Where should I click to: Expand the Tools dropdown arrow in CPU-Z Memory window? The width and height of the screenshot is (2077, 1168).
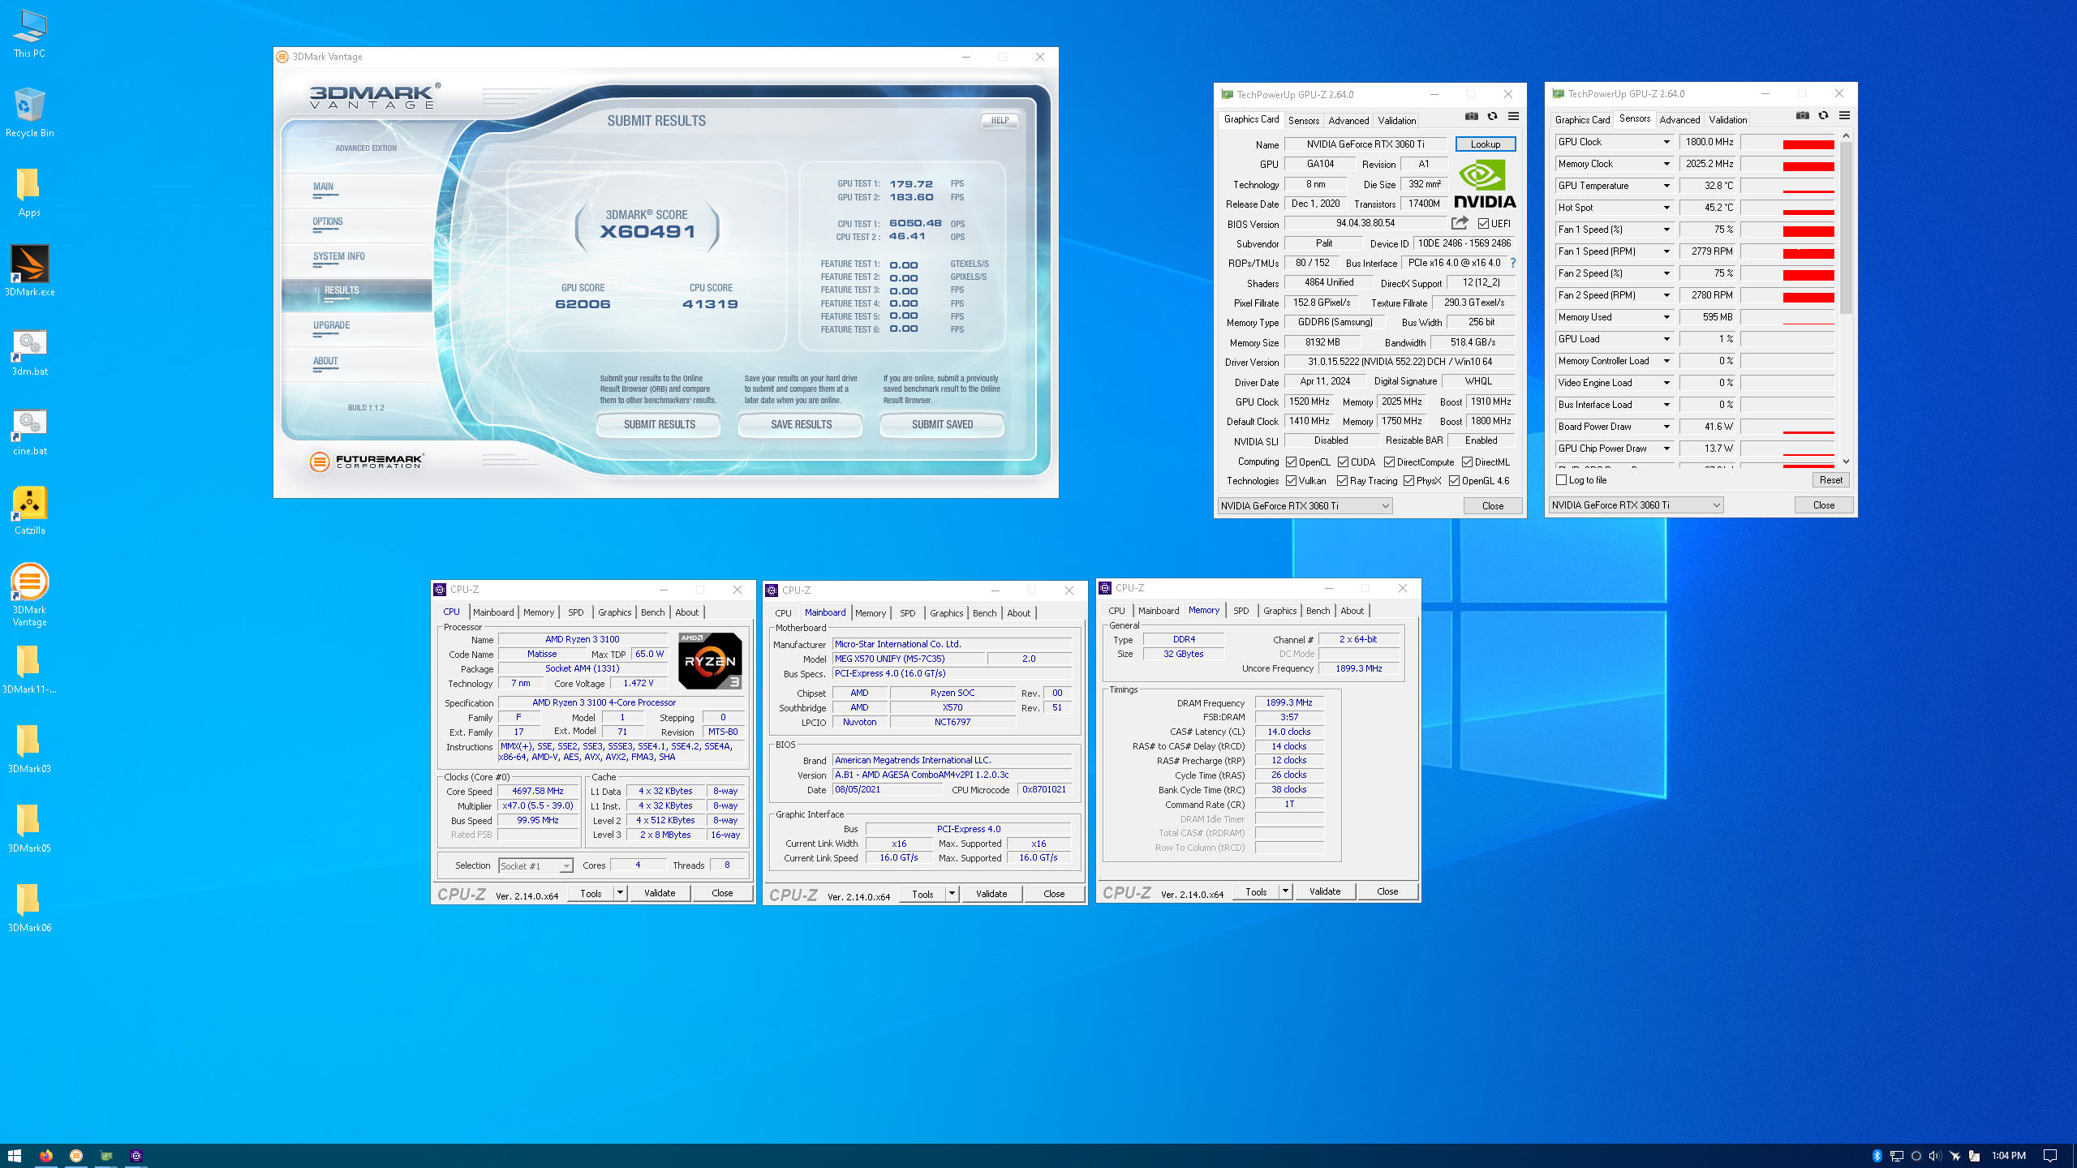point(1285,891)
